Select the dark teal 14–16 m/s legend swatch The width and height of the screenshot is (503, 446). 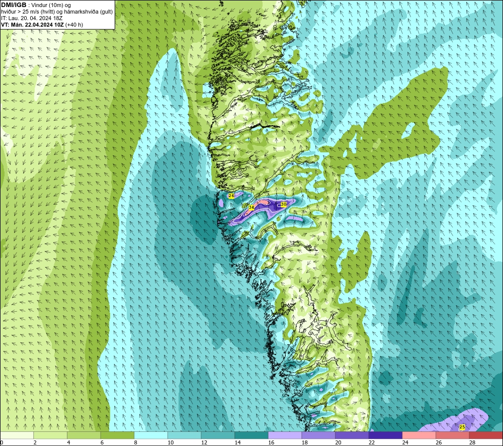[251, 435]
